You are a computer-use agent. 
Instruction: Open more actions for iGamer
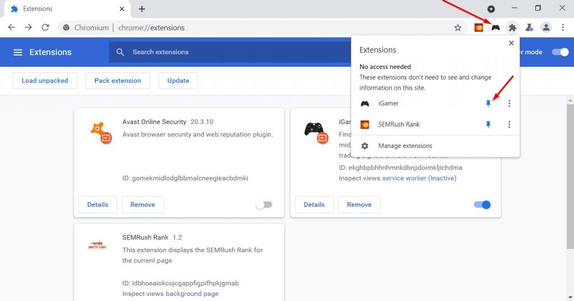509,104
